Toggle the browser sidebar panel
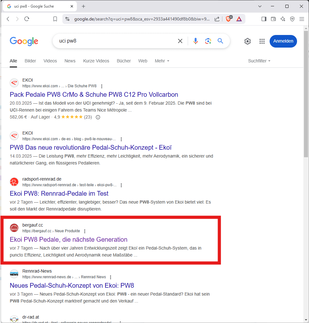The width and height of the screenshot is (309, 323). point(264,19)
